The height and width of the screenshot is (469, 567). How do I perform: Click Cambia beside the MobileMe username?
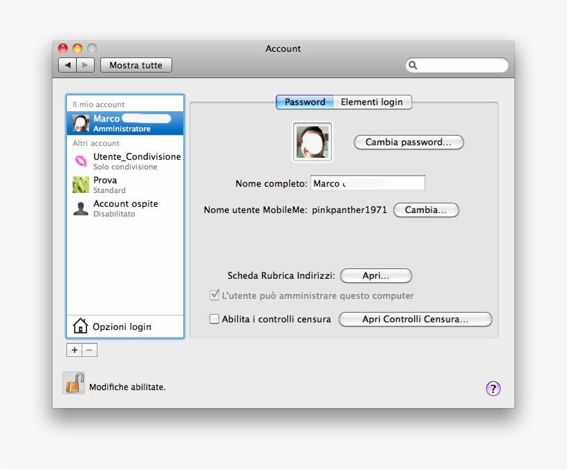(426, 210)
